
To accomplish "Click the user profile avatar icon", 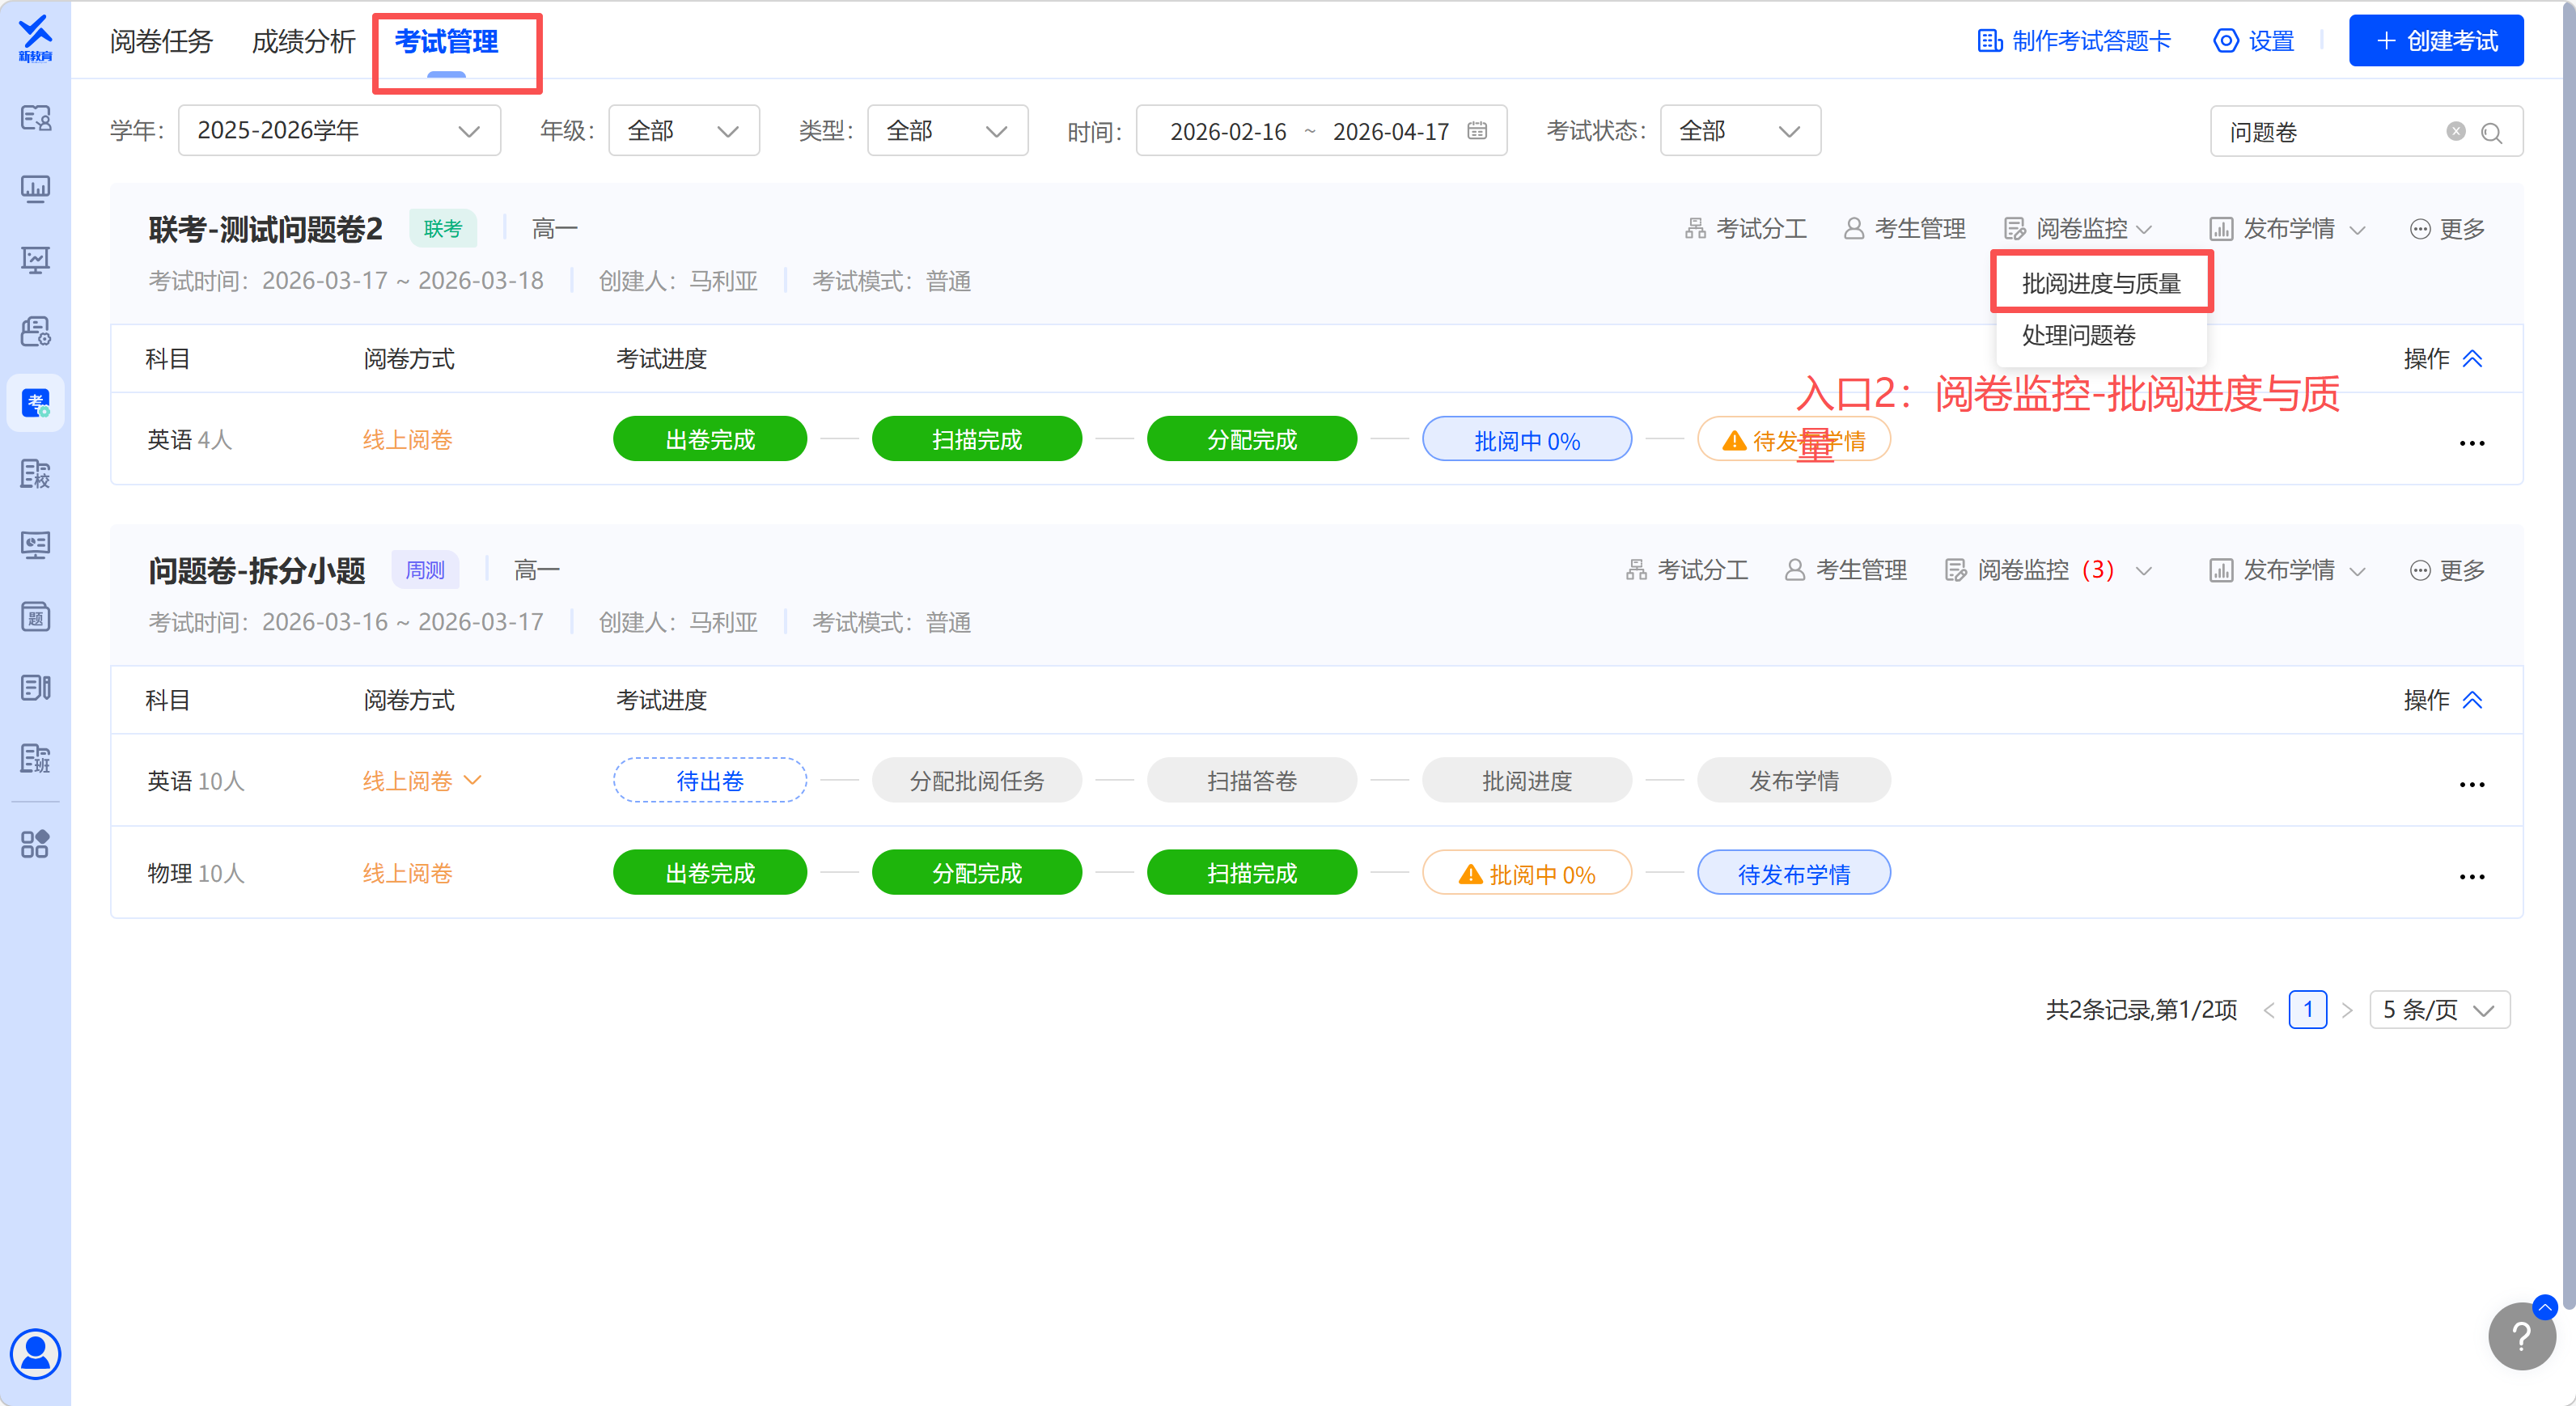I will point(36,1354).
